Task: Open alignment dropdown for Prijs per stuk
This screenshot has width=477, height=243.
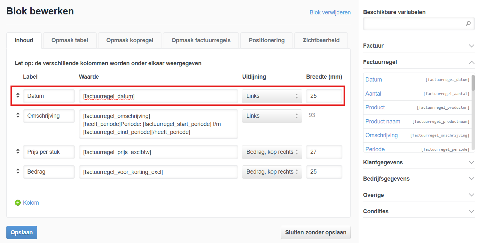Action: coord(272,152)
